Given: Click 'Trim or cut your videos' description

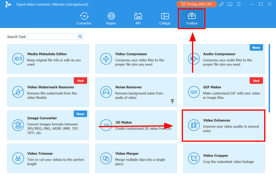Looking at the screenshot, I should coord(56,162).
